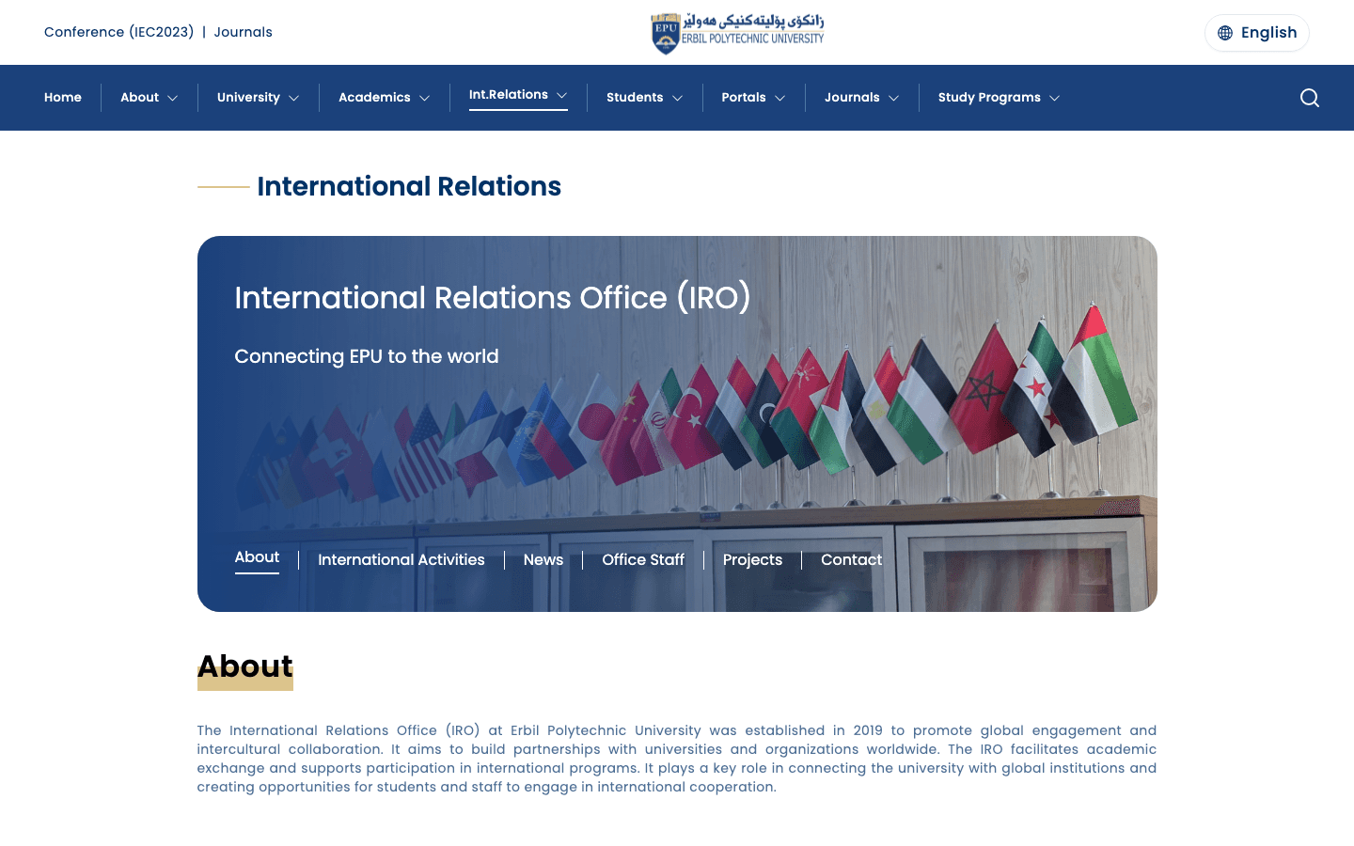Image resolution: width=1354 pixels, height=846 pixels.
Task: Click the highlighted About section heading
Action: tap(245, 666)
